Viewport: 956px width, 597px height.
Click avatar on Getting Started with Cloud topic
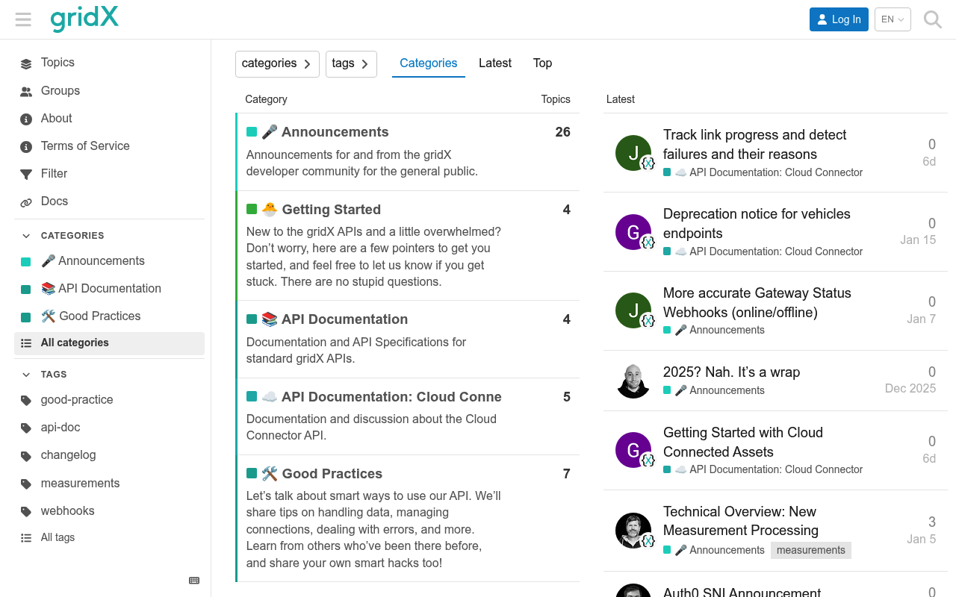633,450
